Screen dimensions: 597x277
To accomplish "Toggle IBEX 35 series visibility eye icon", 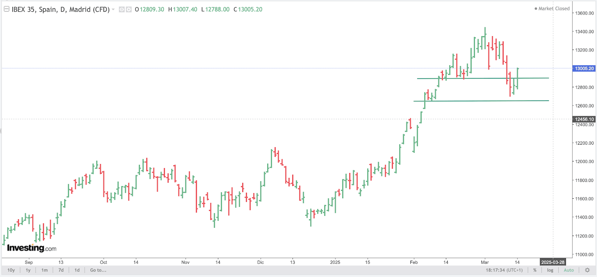I will [122, 10].
